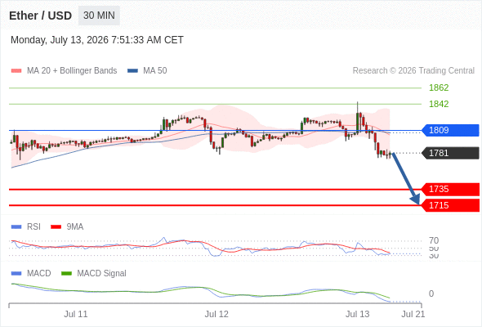Image resolution: width=482 pixels, height=327 pixels.
Task: Click the Jul 21 date axis label
Action: (413, 315)
